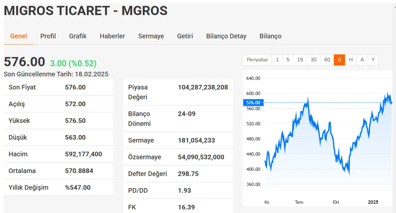Click the Yıllık Değişim value %547.00
This screenshot has height=213, width=396.
pyautogui.click(x=78, y=187)
